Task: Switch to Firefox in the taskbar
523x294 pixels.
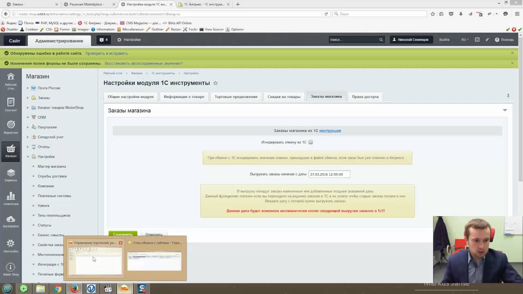Action: coord(74,289)
